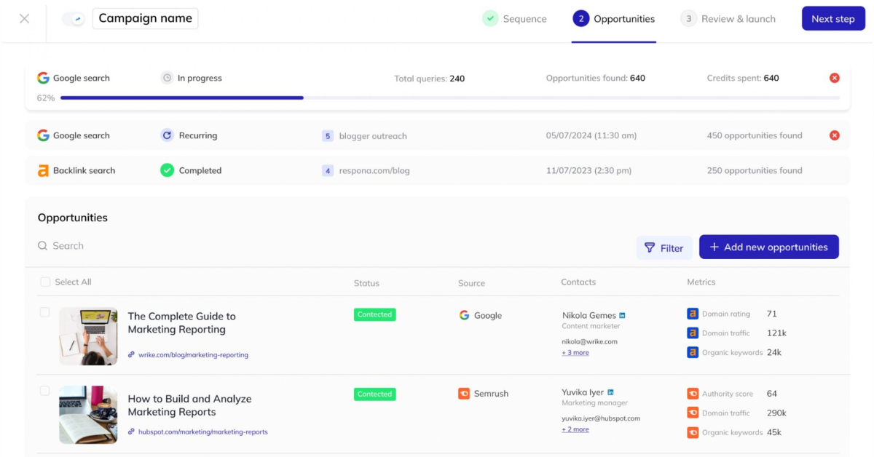The width and height of the screenshot is (874, 457).
Task: Click the Google icon on the Recurring search row
Action: tap(43, 135)
